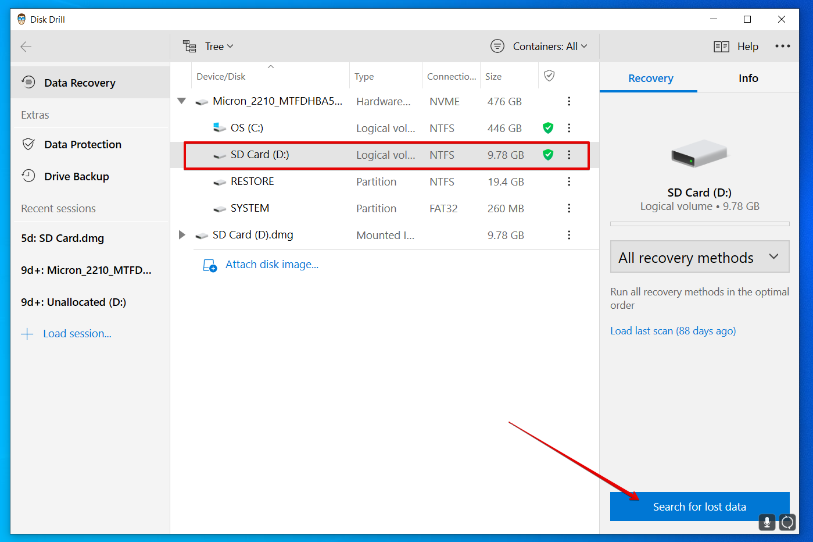Switch to the Info tab

click(x=748, y=78)
